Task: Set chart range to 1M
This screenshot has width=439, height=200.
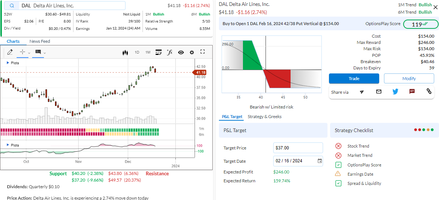Action: 148,52
